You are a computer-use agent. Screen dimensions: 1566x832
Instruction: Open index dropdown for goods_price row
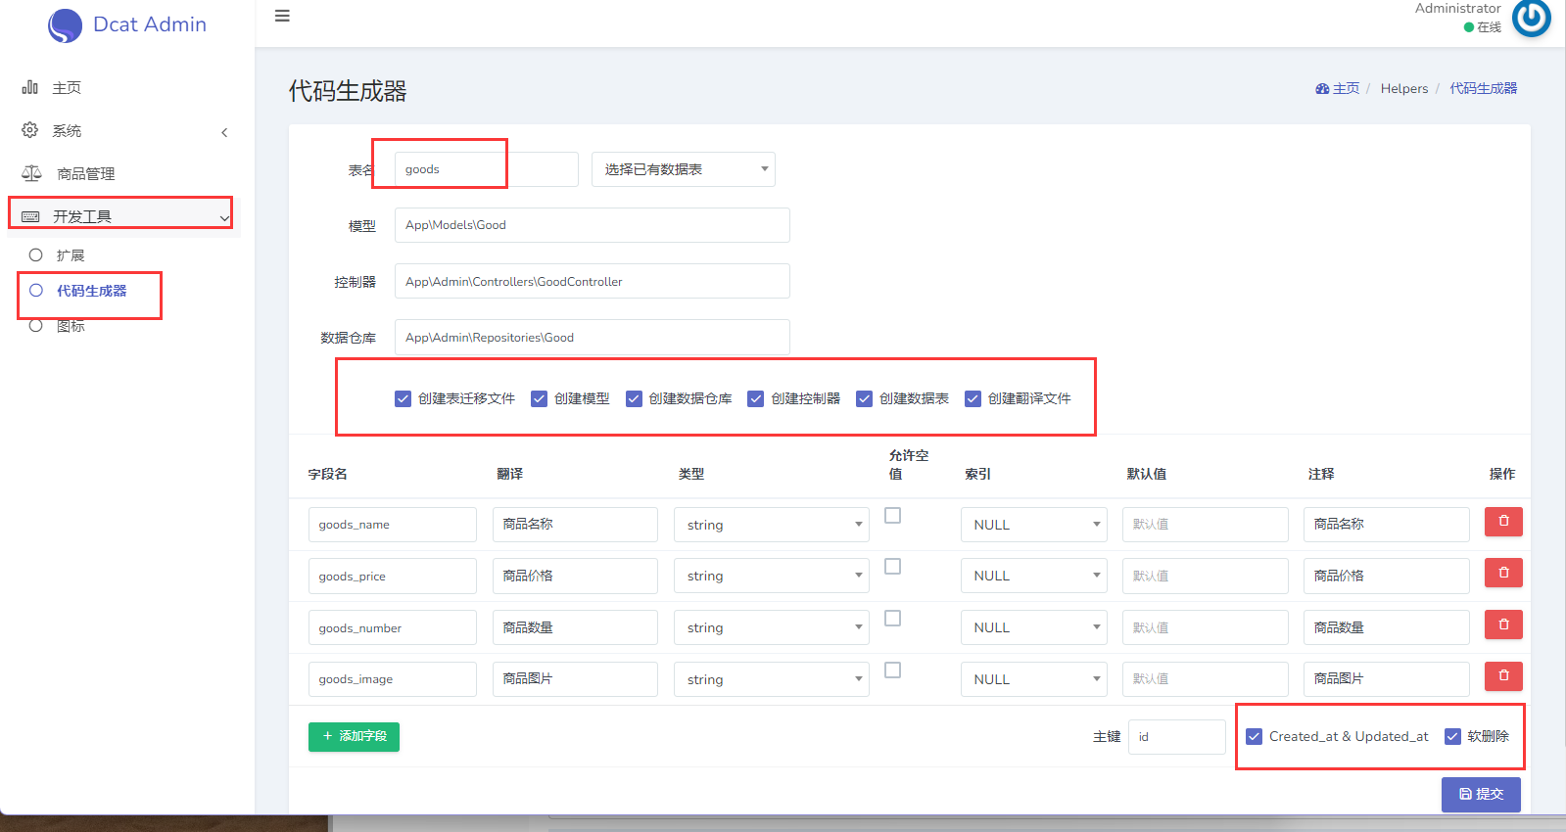pos(1034,576)
